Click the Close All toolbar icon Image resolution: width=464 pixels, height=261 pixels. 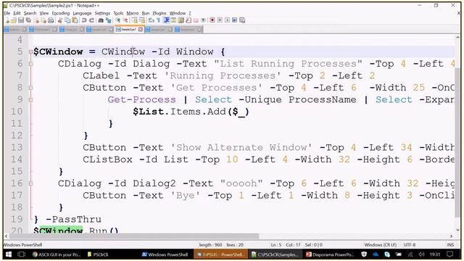tap(43, 20)
